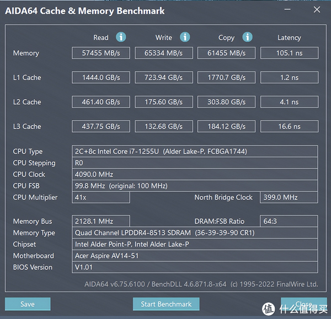The width and height of the screenshot is (331, 319).
Task: Select L1 Cache latency 1.2 ns
Action: coord(289,77)
